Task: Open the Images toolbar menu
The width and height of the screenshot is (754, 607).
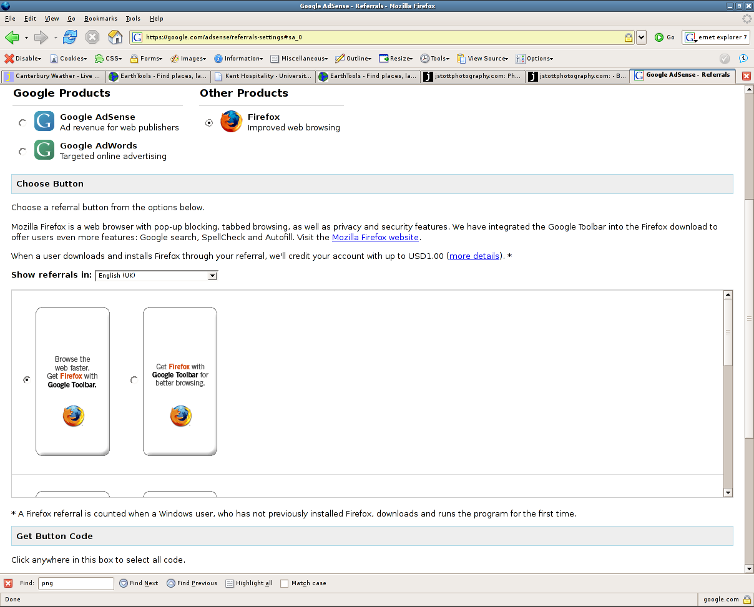Action: point(189,59)
